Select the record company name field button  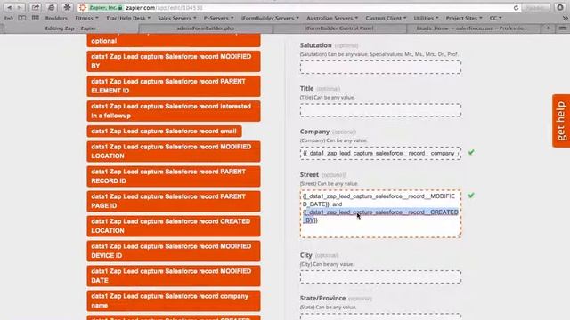point(174,300)
